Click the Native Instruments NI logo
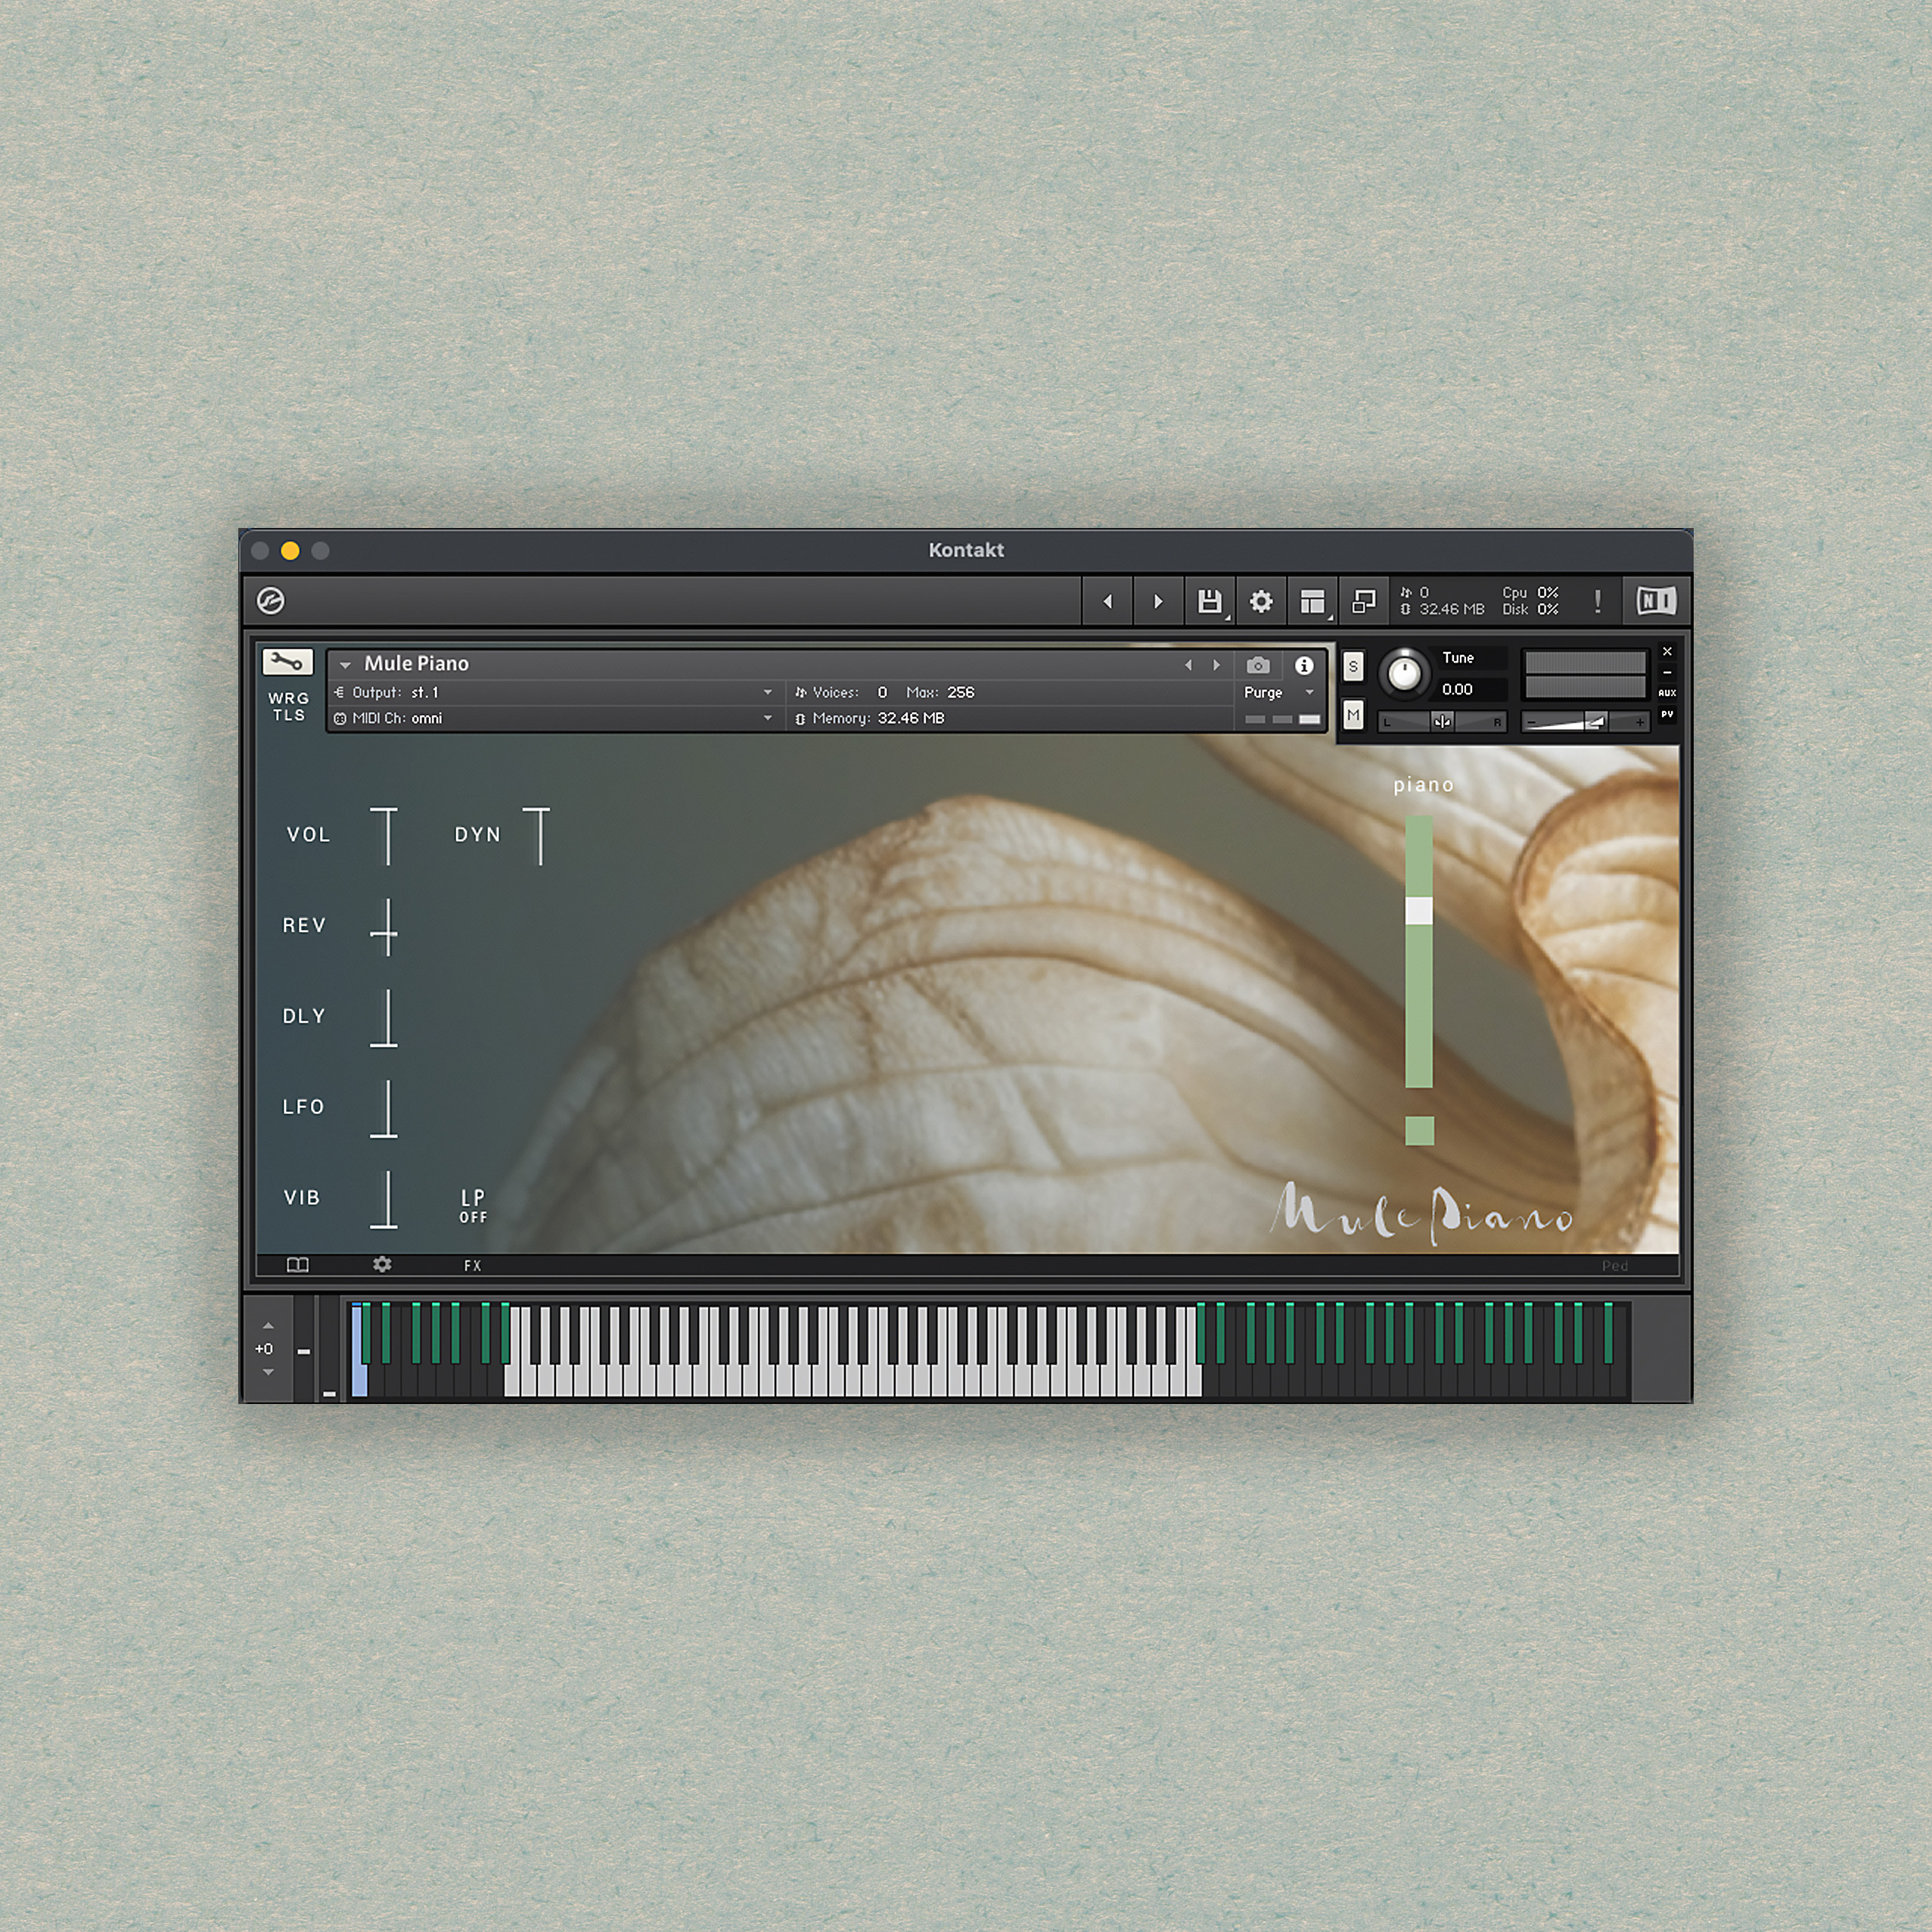The width and height of the screenshot is (1932, 1932). (x=1656, y=601)
